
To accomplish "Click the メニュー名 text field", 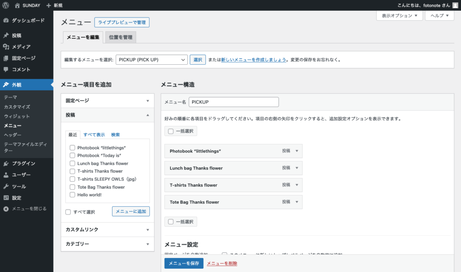I will [234, 102].
